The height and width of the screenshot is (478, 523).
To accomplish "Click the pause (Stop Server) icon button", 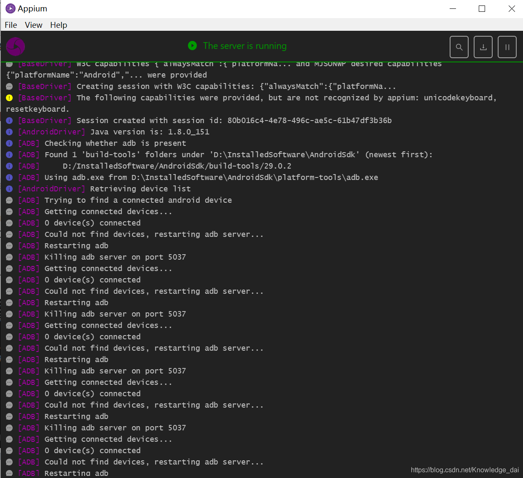I will pos(507,47).
